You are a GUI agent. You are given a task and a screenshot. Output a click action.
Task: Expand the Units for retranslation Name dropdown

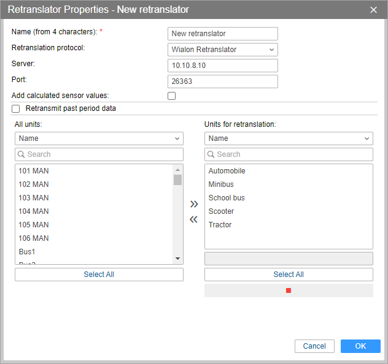point(289,138)
